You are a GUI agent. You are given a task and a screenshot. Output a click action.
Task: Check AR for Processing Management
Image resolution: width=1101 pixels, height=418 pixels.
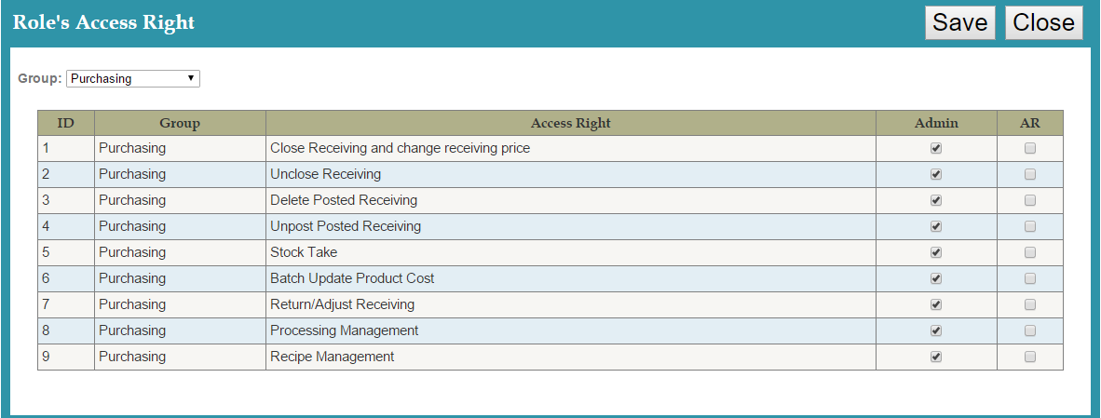pos(1029,330)
